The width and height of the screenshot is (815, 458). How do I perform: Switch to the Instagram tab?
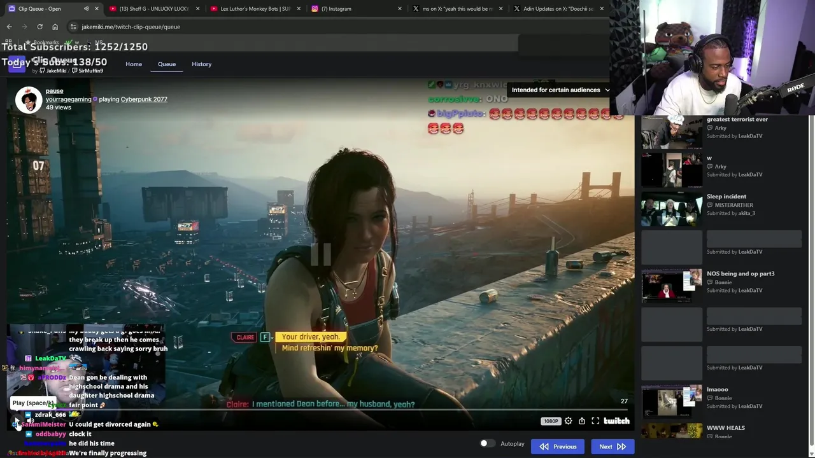pos(357,9)
